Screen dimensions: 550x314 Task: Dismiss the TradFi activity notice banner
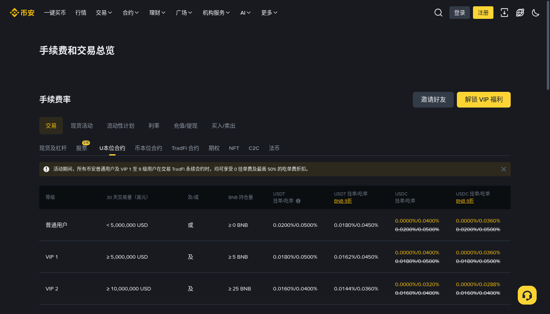[x=504, y=169]
